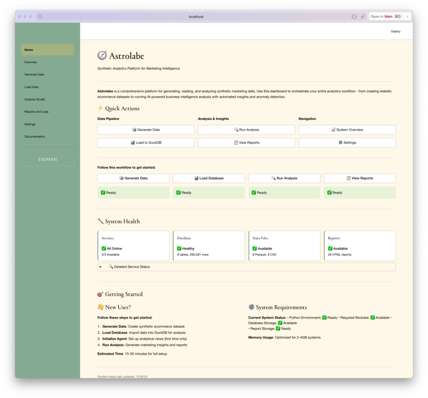
Task: Expand the Detailed Service Status section
Action: point(101,266)
